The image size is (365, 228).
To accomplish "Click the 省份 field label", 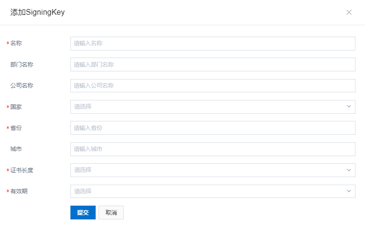I will (x=16, y=128).
